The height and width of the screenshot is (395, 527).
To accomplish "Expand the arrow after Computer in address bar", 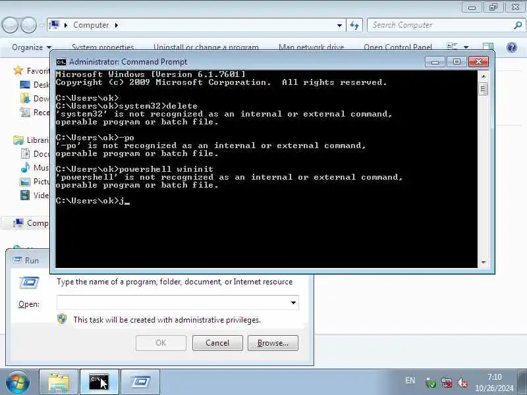I will [117, 25].
